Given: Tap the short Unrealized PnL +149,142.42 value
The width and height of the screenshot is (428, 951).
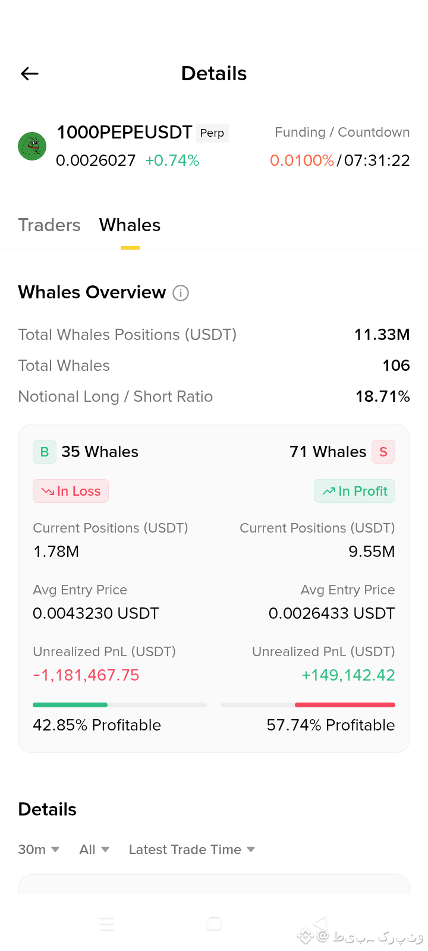Looking at the screenshot, I should (348, 675).
